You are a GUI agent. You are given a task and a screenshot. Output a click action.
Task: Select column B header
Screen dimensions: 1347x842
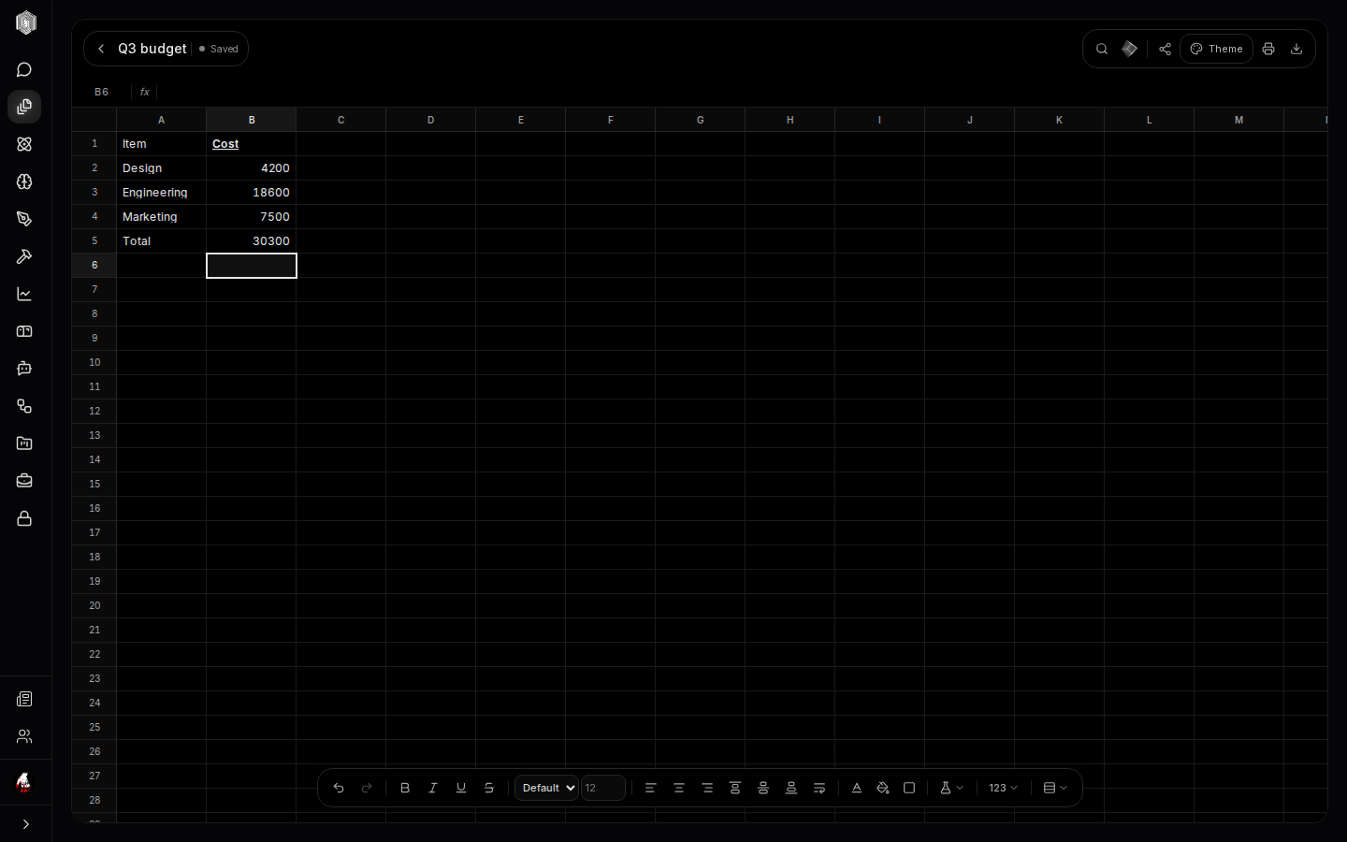point(252,120)
